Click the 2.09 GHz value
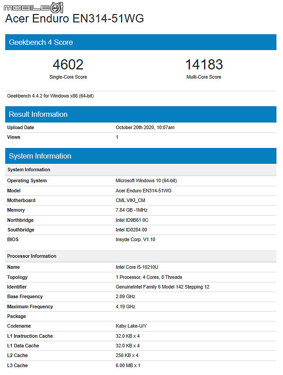Image resolution: width=283 pixels, height=375 pixels. [x=125, y=296]
